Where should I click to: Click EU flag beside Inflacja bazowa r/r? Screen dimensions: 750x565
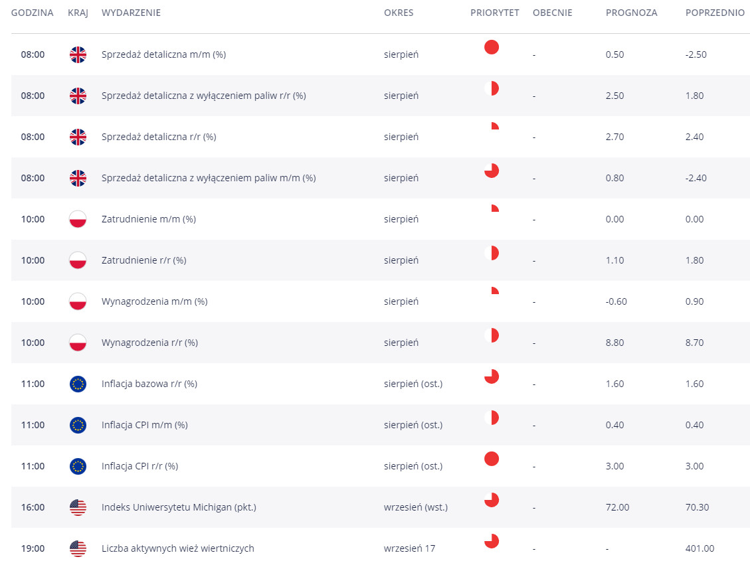coord(78,384)
